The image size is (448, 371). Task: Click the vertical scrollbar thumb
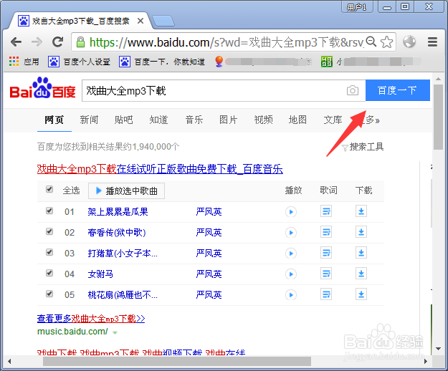438,117
